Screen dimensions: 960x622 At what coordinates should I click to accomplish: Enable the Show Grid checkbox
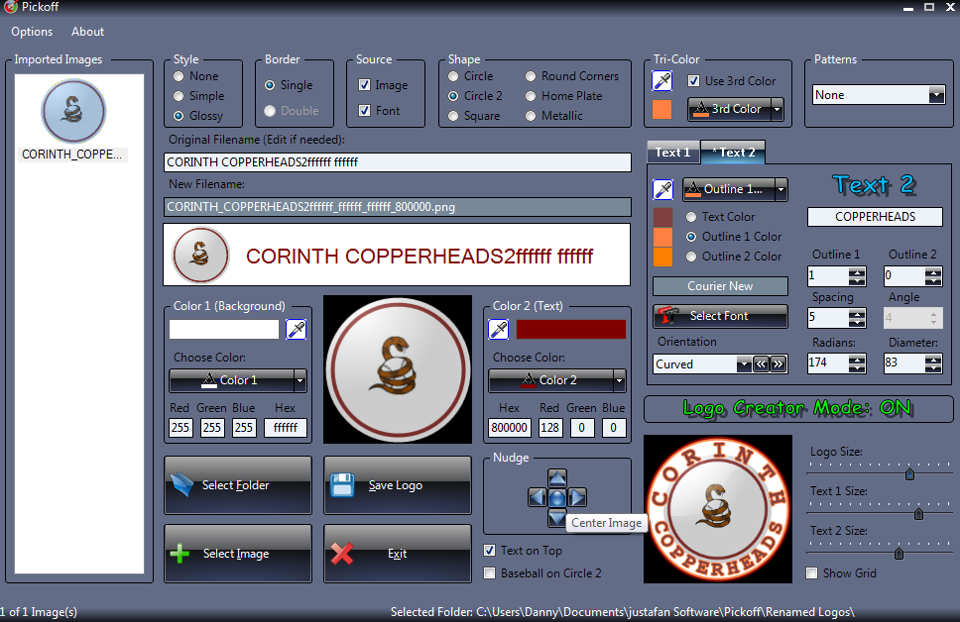812,573
